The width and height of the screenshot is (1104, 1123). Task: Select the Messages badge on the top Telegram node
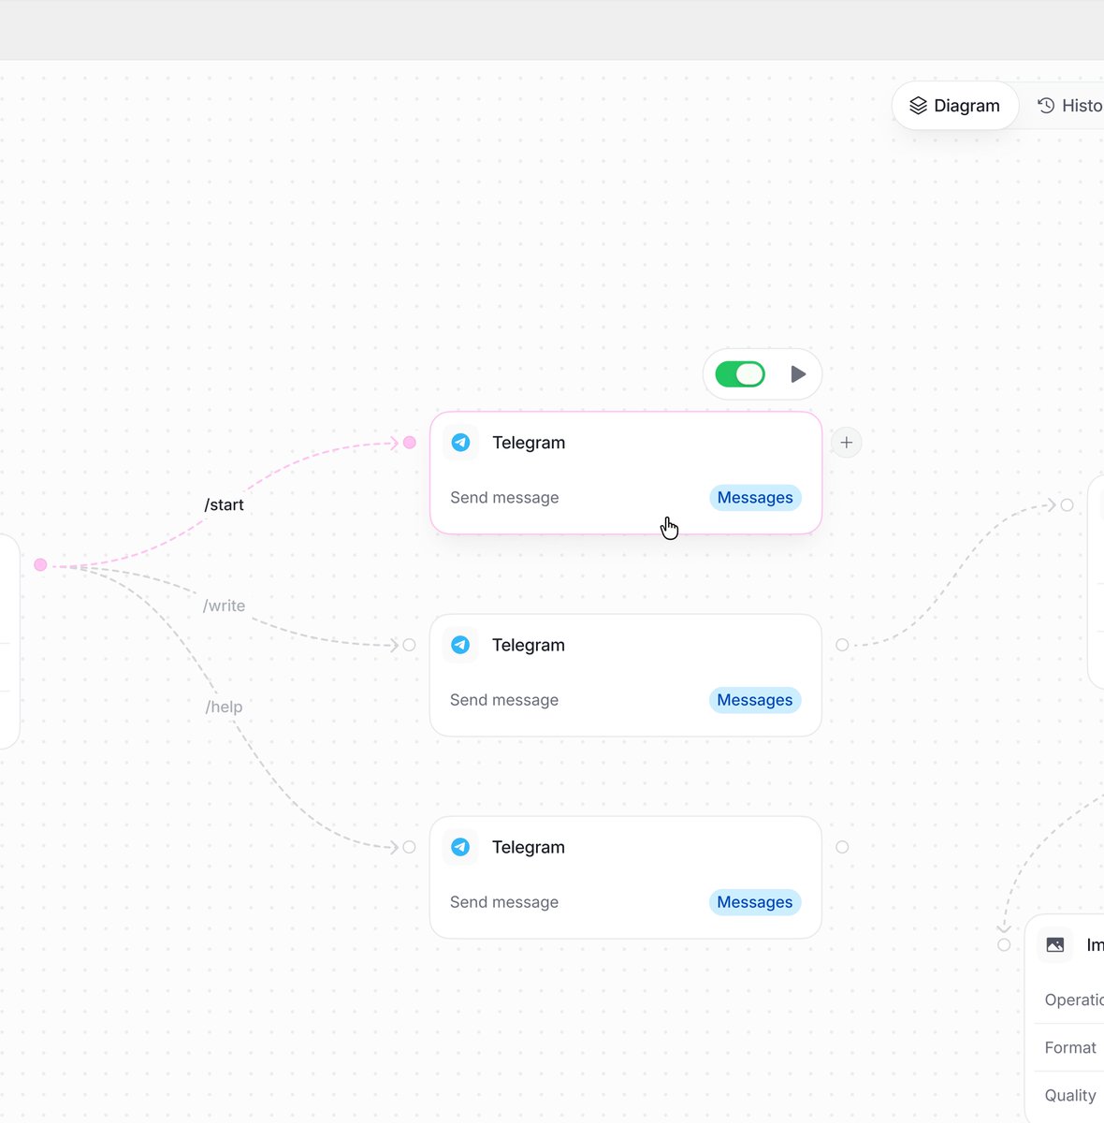click(x=755, y=497)
